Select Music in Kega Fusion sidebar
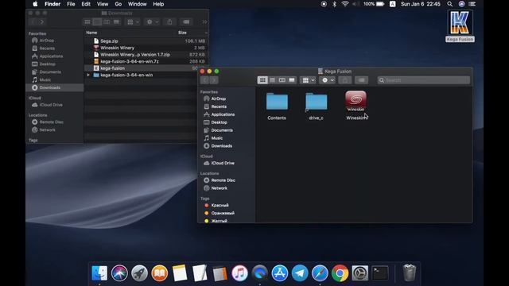This screenshot has height=286, width=509. click(x=216, y=137)
